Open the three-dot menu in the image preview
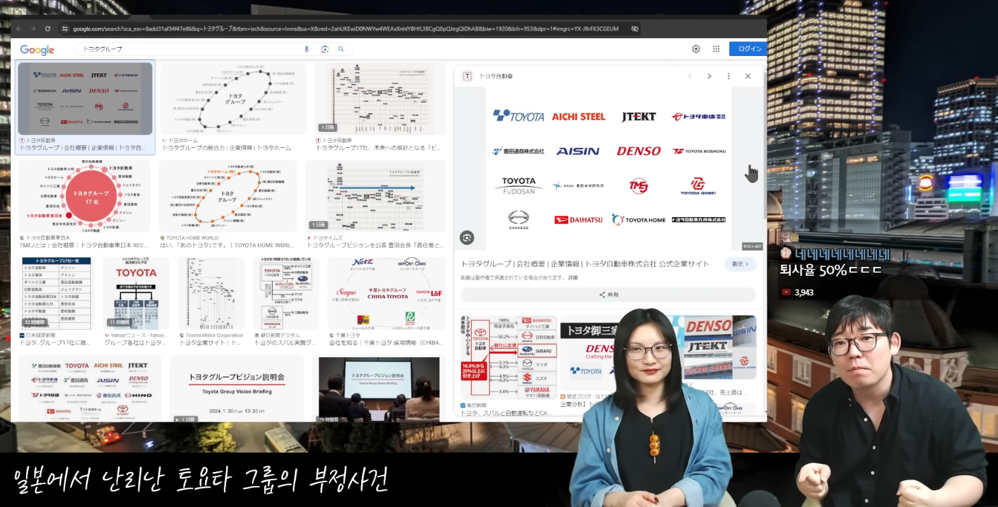 (728, 75)
